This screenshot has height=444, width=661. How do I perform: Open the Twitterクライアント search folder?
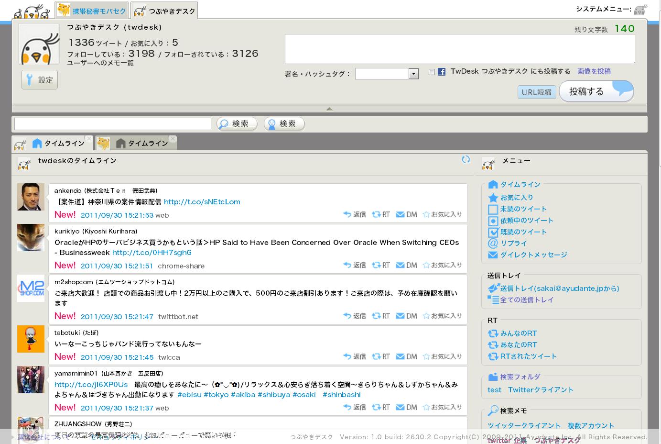(x=541, y=390)
